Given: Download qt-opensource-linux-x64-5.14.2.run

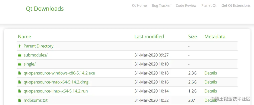Looking at the screenshot, I should pyautogui.click(x=56, y=91).
